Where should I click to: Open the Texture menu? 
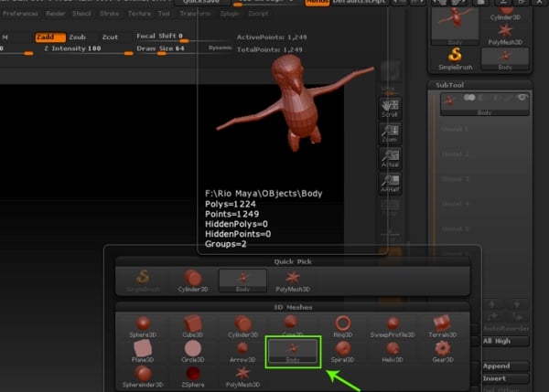140,15
